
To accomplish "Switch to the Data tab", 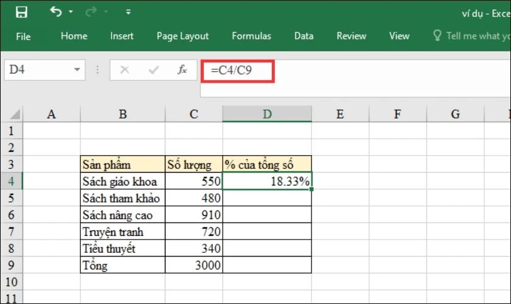I will 304,36.
